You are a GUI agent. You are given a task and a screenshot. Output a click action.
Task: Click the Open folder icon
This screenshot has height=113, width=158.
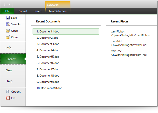[x=8, y=31]
